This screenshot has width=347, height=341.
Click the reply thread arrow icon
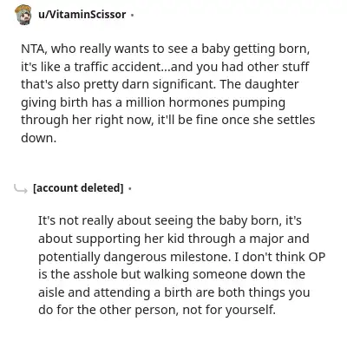pyautogui.click(x=21, y=189)
